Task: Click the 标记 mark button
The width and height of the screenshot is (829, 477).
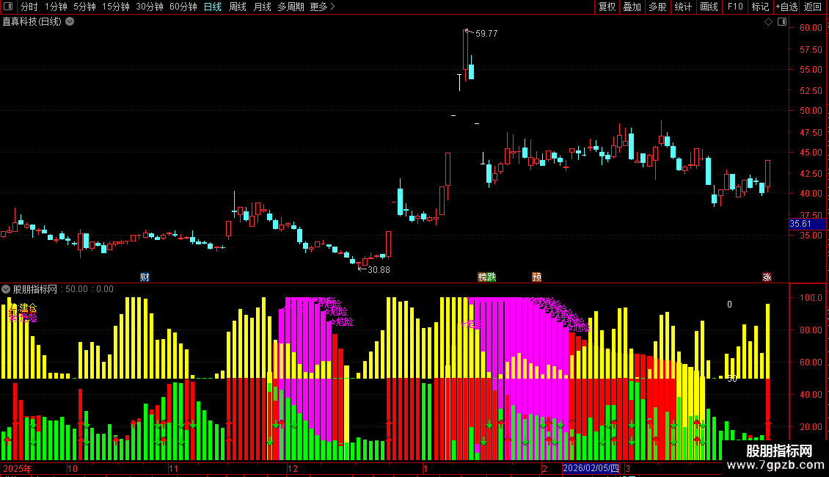Action: click(760, 7)
